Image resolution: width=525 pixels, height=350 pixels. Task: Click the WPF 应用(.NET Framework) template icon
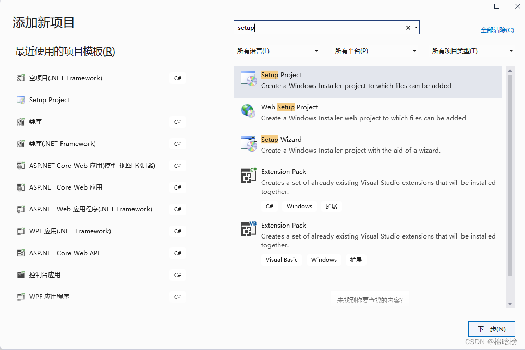coord(21,231)
